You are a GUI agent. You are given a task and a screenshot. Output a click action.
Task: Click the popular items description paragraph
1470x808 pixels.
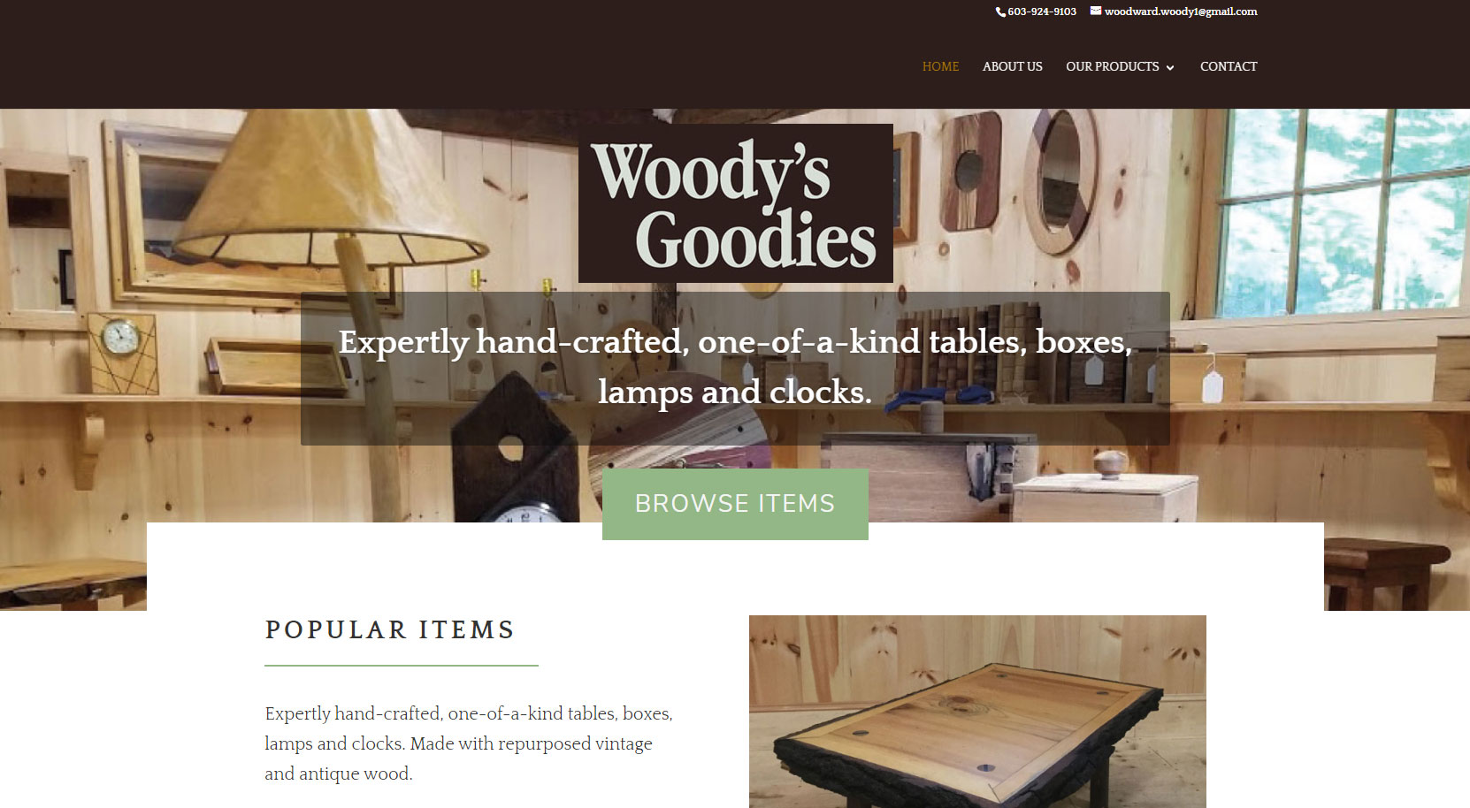[x=469, y=743]
